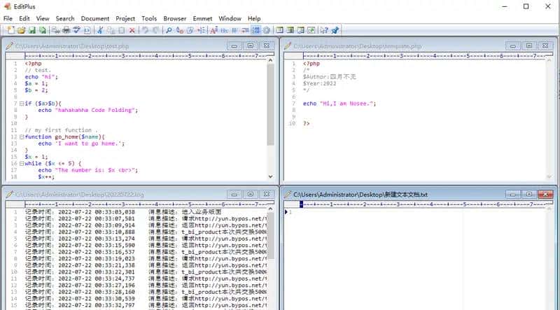Screen dimensions: 560x310
Task: Click the Go to Line toolbar icon
Action: tap(201, 30)
